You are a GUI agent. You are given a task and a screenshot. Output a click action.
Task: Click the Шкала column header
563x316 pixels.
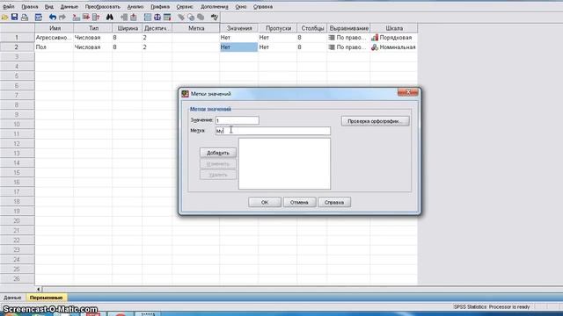coord(394,28)
